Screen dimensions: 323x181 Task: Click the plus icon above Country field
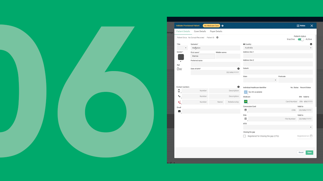(x=311, y=44)
